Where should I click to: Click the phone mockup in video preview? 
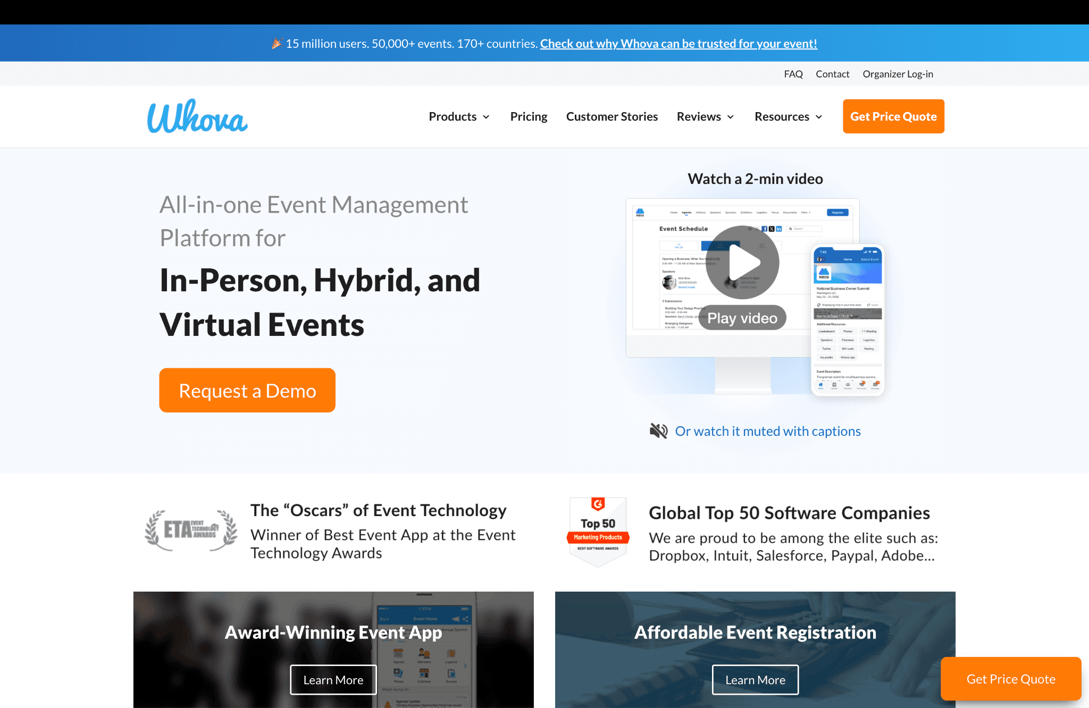point(848,320)
